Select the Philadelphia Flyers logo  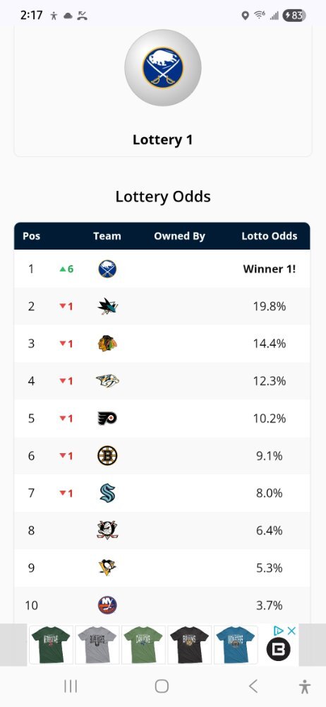[x=107, y=419]
